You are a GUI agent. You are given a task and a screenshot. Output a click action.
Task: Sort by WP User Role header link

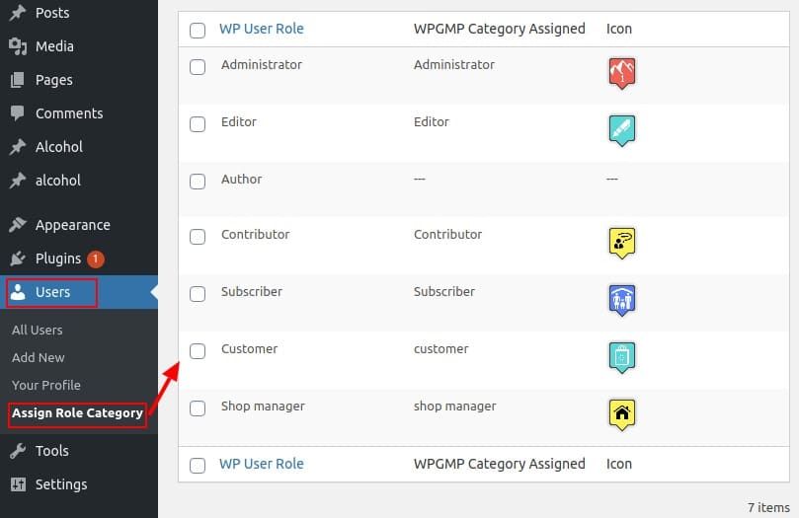pyautogui.click(x=262, y=29)
